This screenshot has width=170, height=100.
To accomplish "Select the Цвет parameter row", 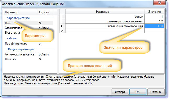I will [x=29, y=23].
